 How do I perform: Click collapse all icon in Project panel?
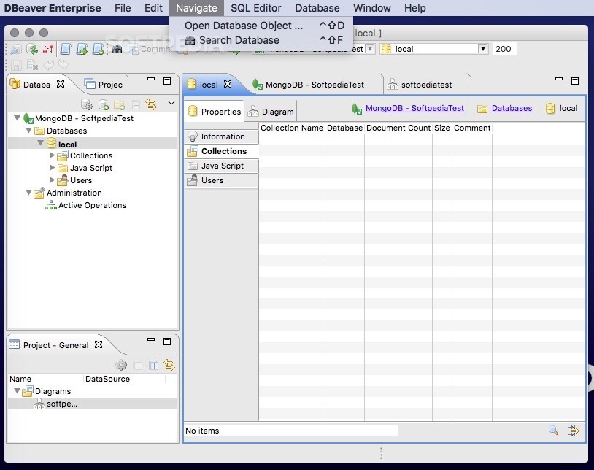click(138, 366)
